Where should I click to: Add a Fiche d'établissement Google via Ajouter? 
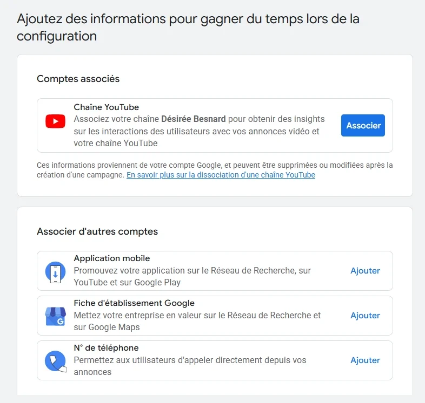click(365, 316)
